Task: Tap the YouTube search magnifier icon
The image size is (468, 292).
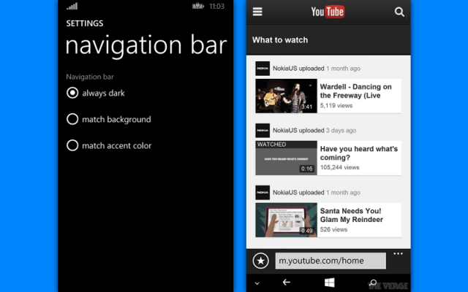Action: click(x=399, y=12)
